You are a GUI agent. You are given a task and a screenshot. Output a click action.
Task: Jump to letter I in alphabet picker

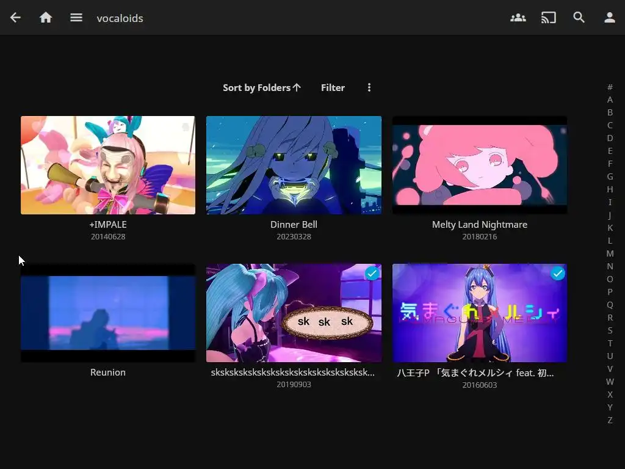point(610,202)
